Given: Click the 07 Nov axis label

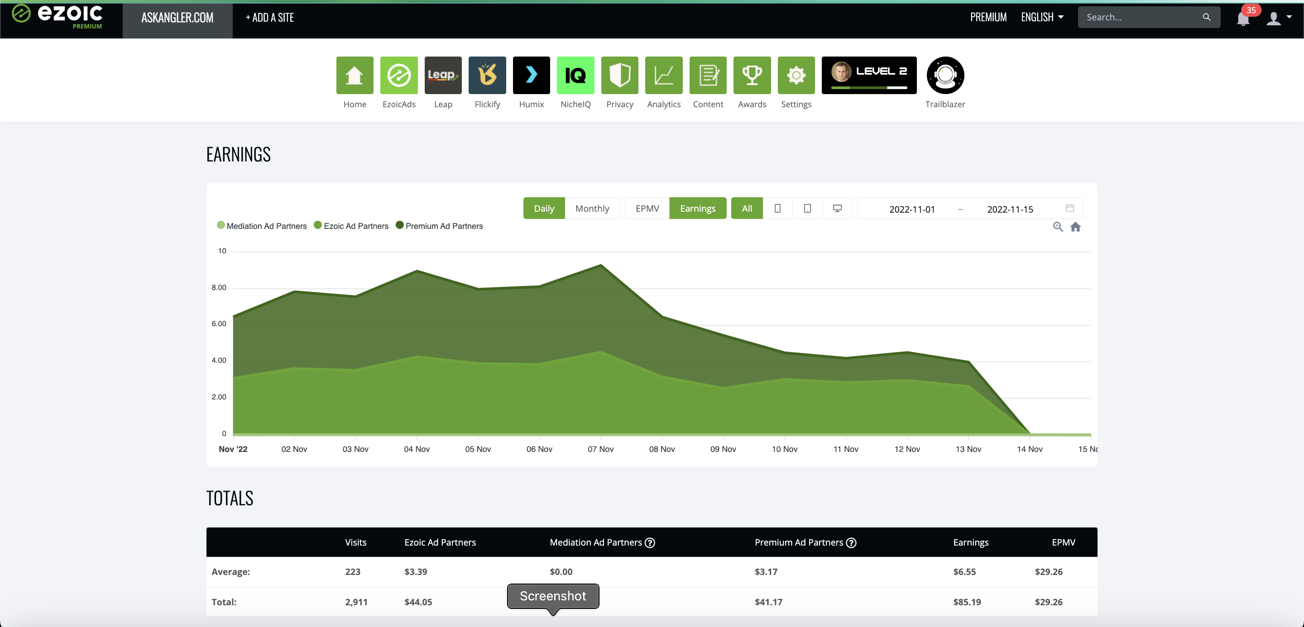Looking at the screenshot, I should tap(600, 449).
